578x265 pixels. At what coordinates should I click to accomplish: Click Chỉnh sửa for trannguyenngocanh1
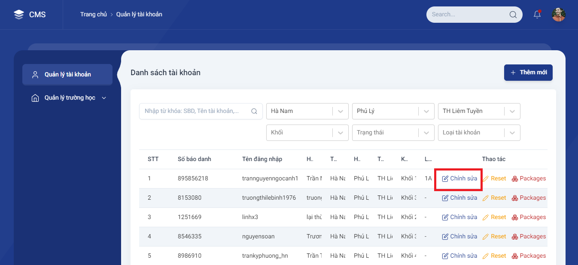pyautogui.click(x=459, y=179)
